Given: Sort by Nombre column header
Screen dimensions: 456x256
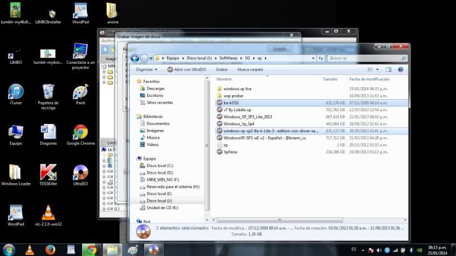Looking at the screenshot, I should click(224, 79).
